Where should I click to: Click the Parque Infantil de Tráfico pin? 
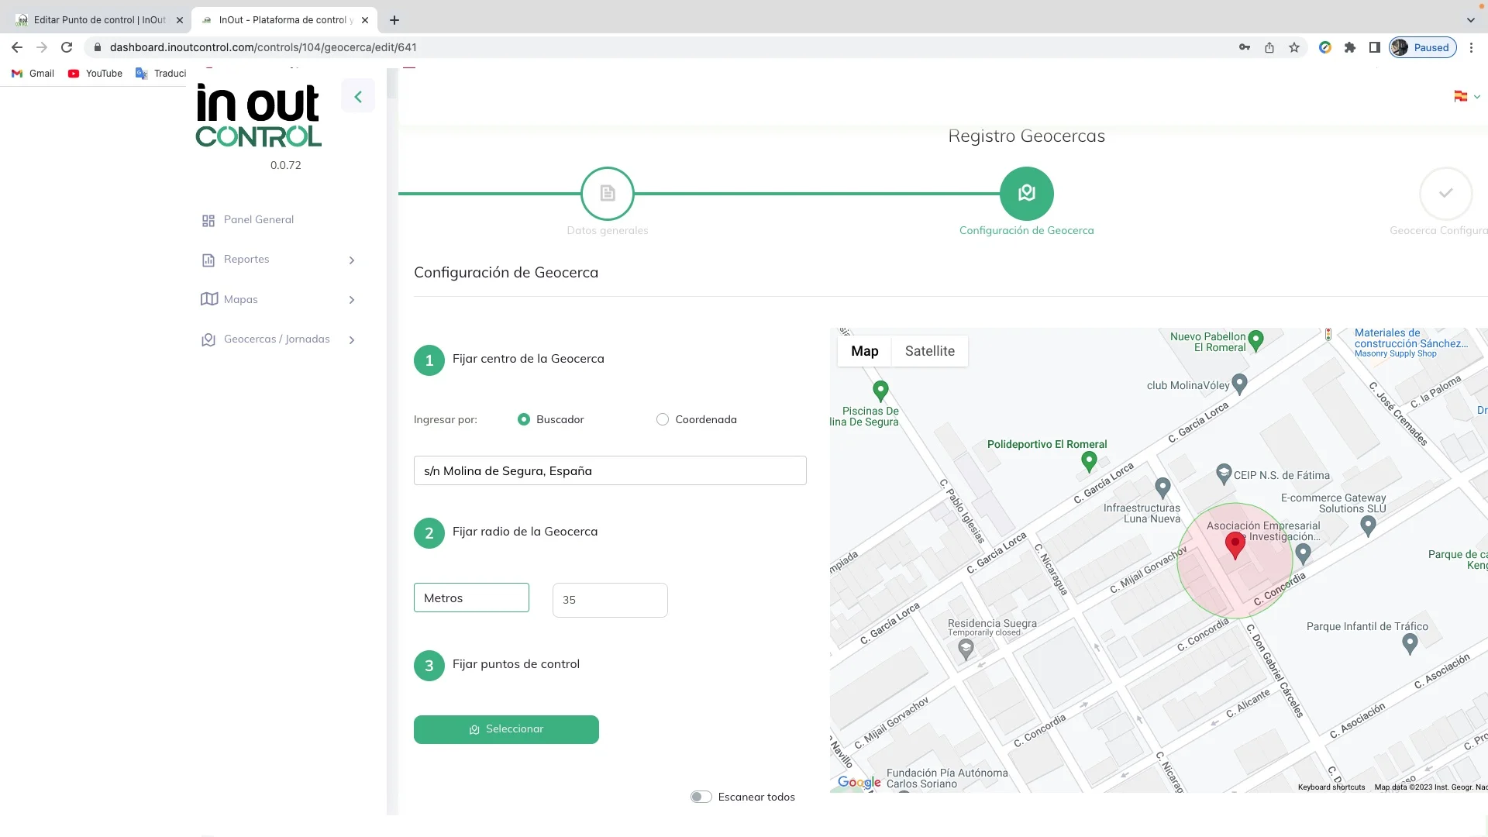(1410, 643)
